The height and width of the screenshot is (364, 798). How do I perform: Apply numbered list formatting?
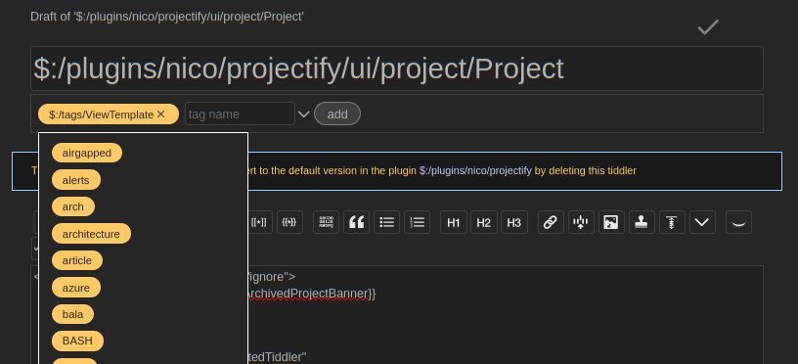418,222
